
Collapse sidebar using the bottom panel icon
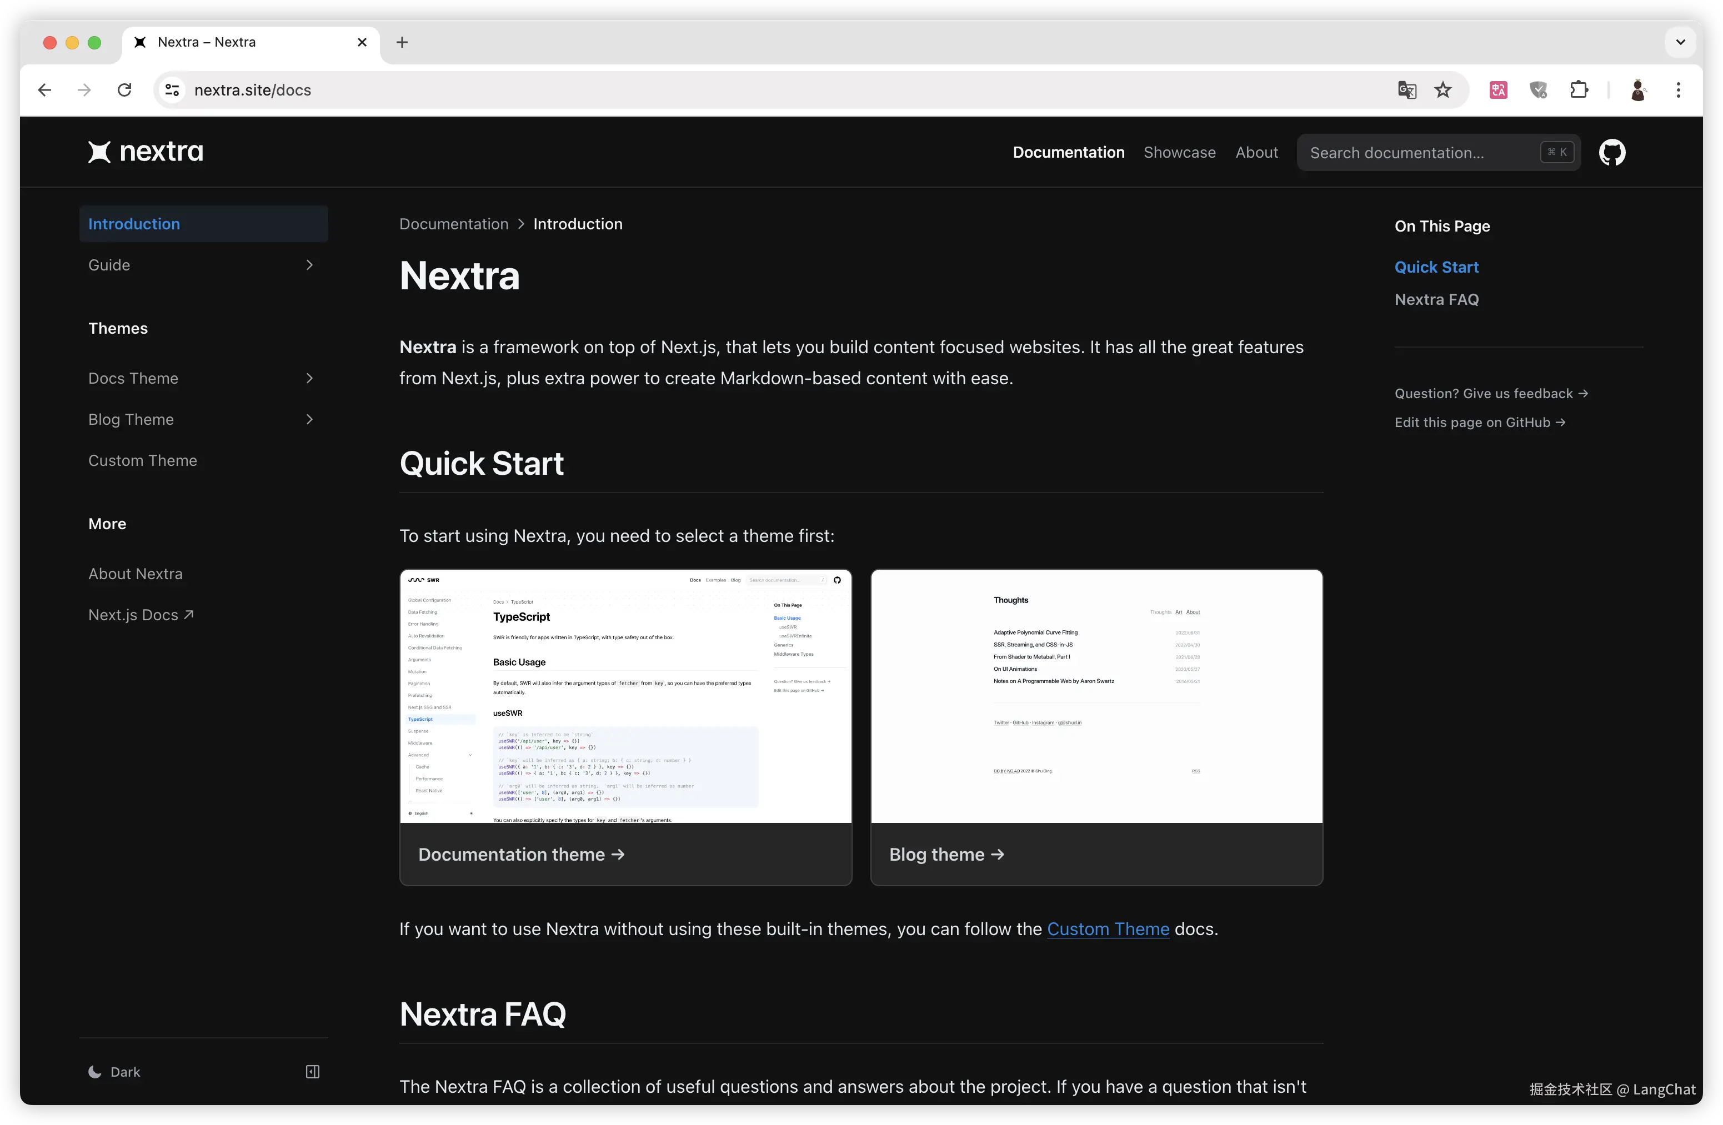click(312, 1072)
